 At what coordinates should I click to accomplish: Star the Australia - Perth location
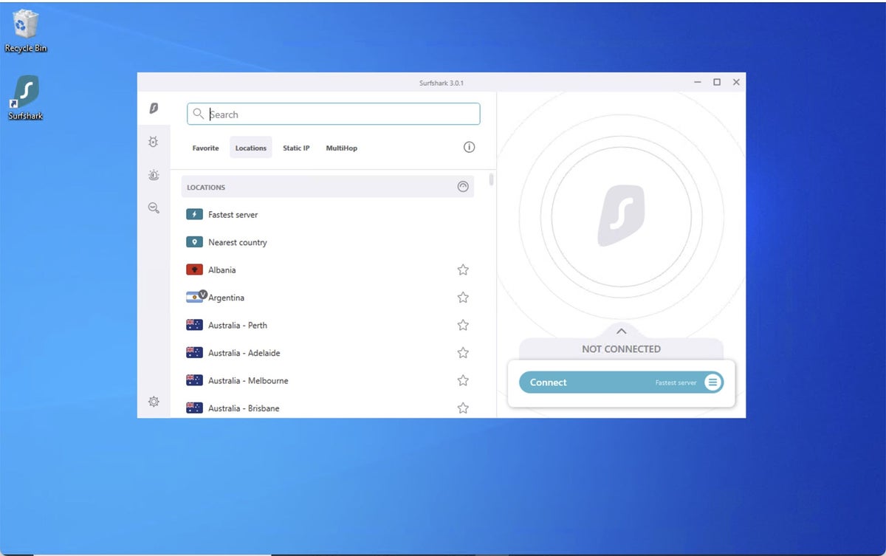click(x=463, y=325)
